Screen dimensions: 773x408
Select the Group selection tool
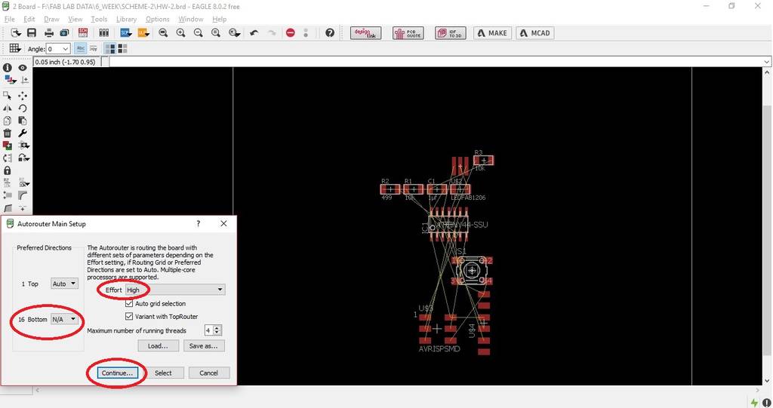(8, 96)
